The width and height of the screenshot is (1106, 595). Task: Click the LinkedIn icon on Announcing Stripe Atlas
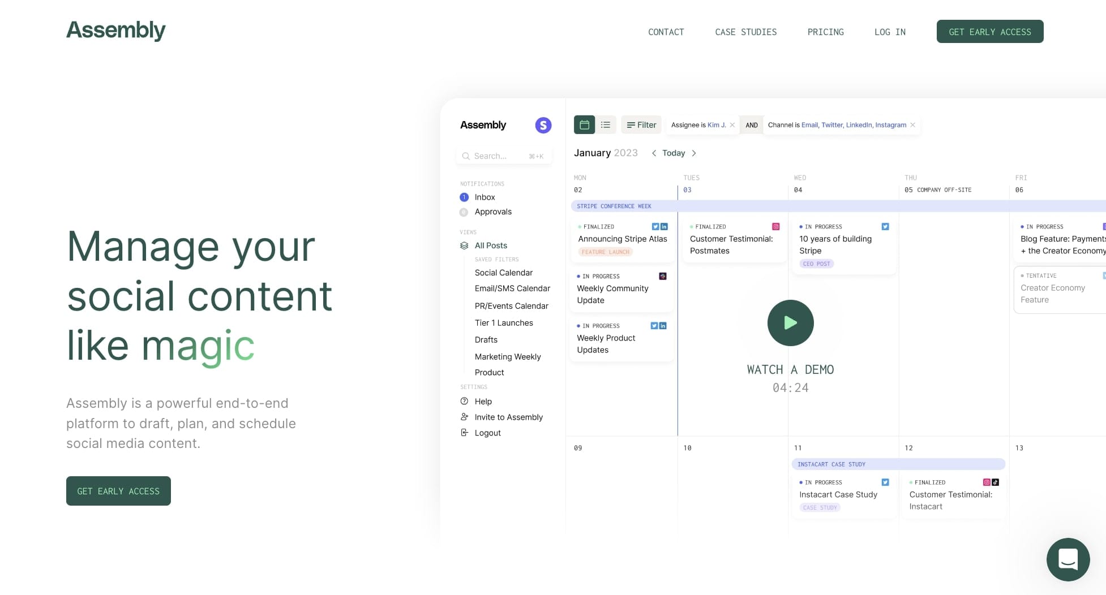coord(663,226)
